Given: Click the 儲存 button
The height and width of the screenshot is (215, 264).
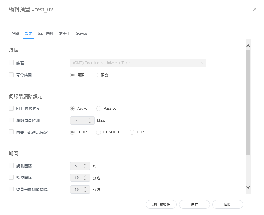Looking at the screenshot, I should (194, 204).
